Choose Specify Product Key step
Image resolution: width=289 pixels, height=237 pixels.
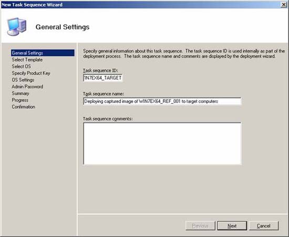pyautogui.click(x=31, y=73)
